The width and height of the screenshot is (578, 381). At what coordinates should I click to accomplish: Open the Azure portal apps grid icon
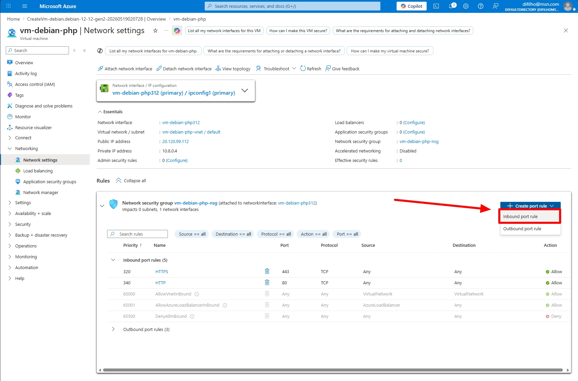(x=8, y=6)
